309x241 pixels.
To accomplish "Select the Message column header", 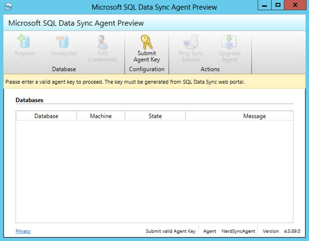I will point(239,116).
